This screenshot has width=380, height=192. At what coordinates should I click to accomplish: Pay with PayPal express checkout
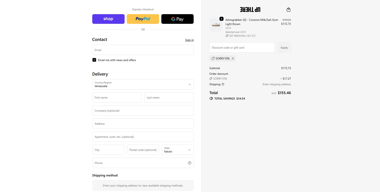click(x=143, y=19)
